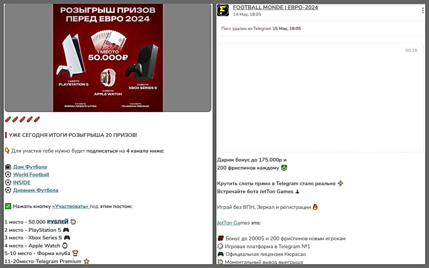Click 'Играй без ВПН, Зеркал и регистрации' text

coord(264,207)
